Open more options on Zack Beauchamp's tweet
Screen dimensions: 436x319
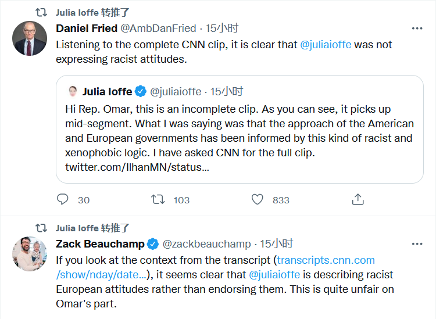[417, 244]
